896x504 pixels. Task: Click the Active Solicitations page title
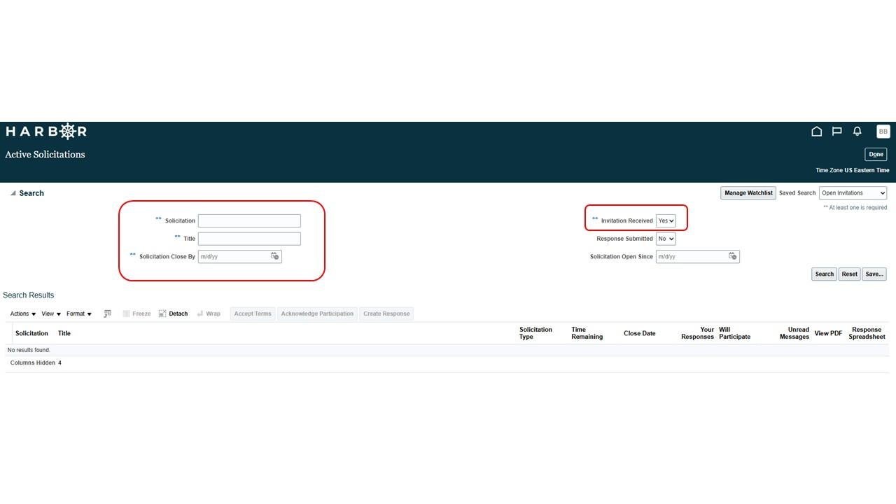[45, 155]
